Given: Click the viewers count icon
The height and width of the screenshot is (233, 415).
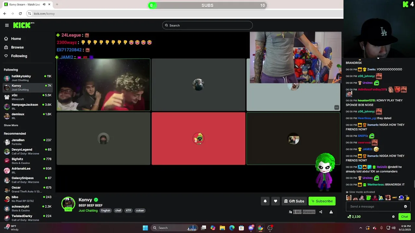Looking at the screenshot, I should 290,212.
